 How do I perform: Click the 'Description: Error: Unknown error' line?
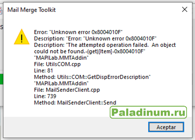(95, 38)
